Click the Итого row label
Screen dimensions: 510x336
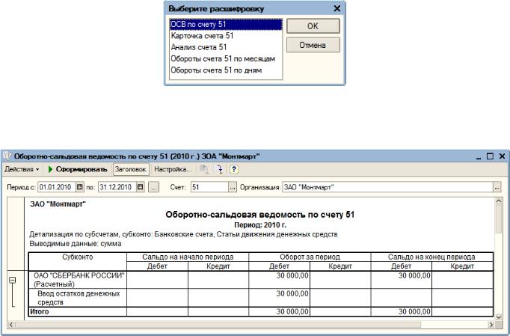pos(40,311)
